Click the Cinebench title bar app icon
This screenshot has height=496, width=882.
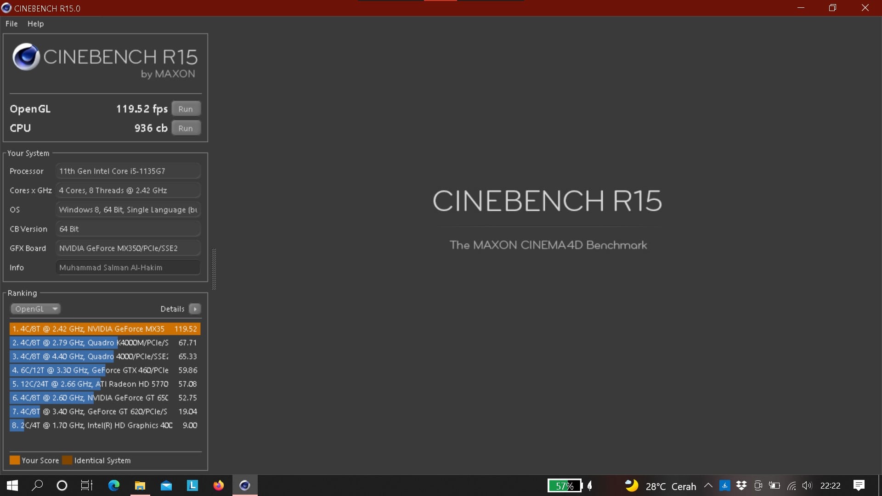point(6,8)
